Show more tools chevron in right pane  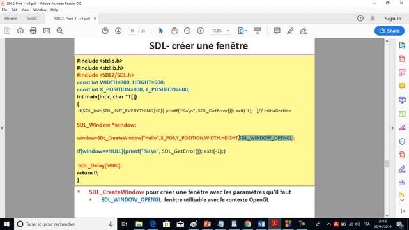402,200
